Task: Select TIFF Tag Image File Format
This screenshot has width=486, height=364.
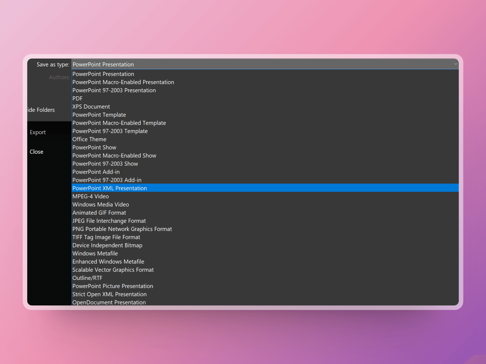Action: pyautogui.click(x=265, y=237)
